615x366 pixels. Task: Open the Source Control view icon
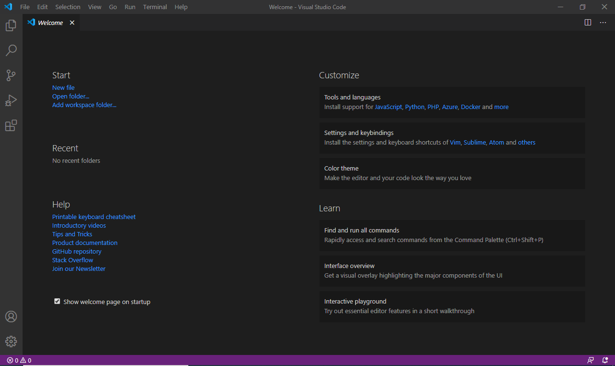tap(11, 75)
